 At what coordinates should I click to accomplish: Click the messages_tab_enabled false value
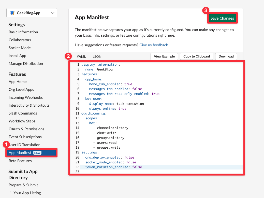pyautogui.click(x=137, y=89)
